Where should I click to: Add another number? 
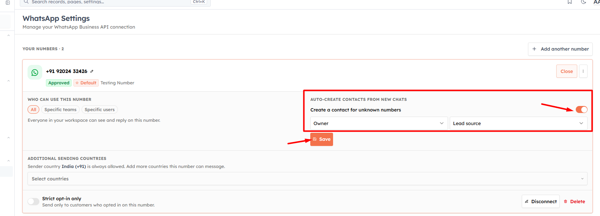click(560, 49)
